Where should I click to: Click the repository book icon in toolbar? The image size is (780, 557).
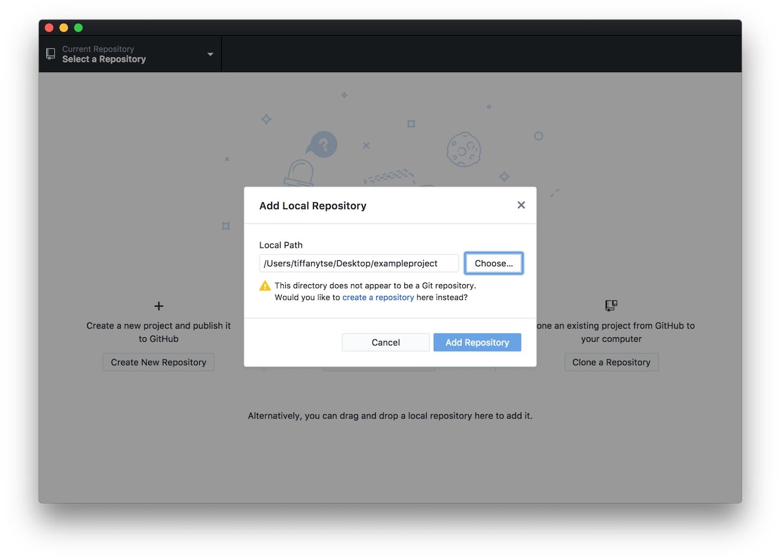pos(51,54)
